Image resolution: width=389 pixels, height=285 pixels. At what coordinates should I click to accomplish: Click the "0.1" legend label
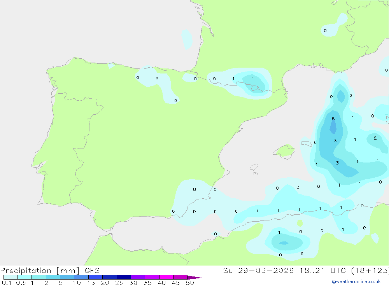click(7, 283)
